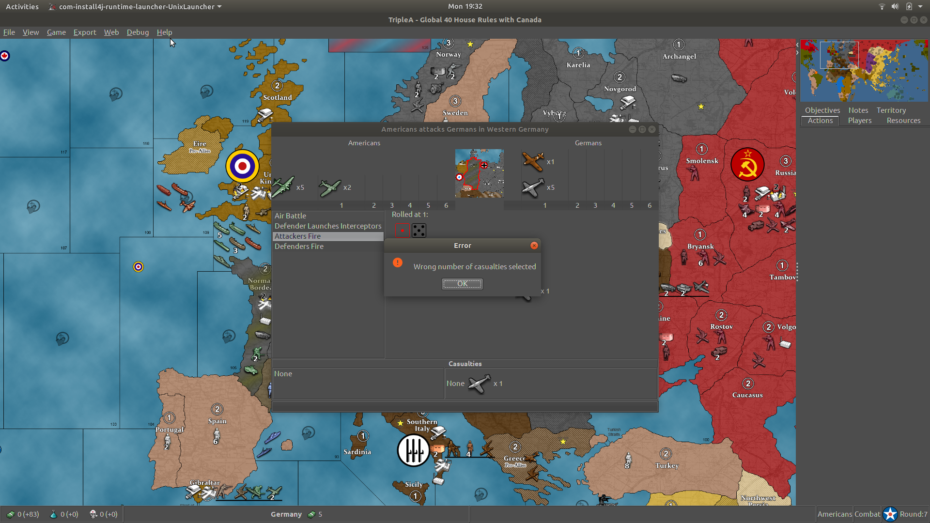
Task: Click the Spain territory label
Action: point(217,421)
